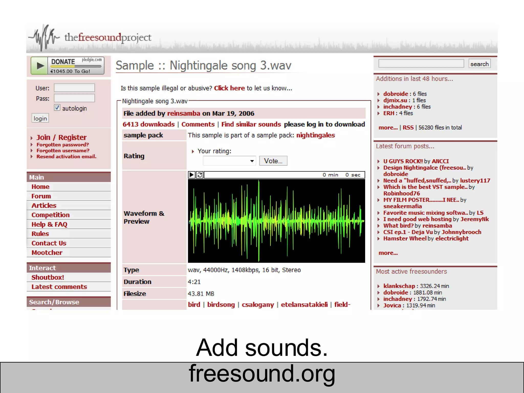Click Find similar sounds link
The height and width of the screenshot is (393, 524).
click(251, 124)
